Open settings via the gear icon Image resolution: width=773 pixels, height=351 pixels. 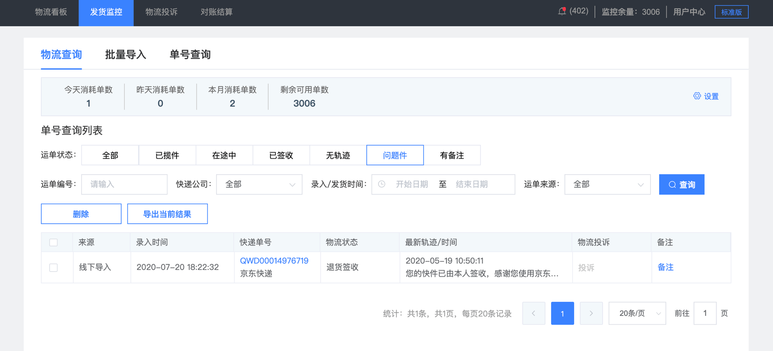tap(697, 96)
